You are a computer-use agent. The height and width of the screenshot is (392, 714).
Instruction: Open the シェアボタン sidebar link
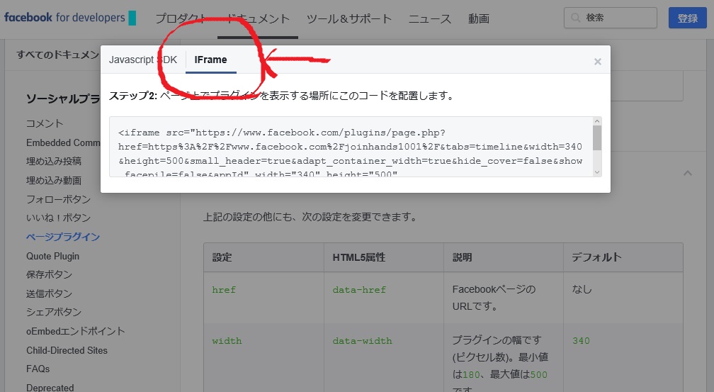click(54, 312)
